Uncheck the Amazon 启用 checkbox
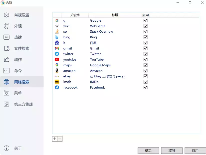206x155 pixels. [x=145, y=71]
